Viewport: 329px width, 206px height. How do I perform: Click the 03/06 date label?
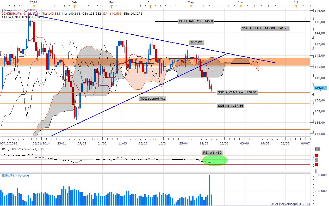tap(244, 143)
